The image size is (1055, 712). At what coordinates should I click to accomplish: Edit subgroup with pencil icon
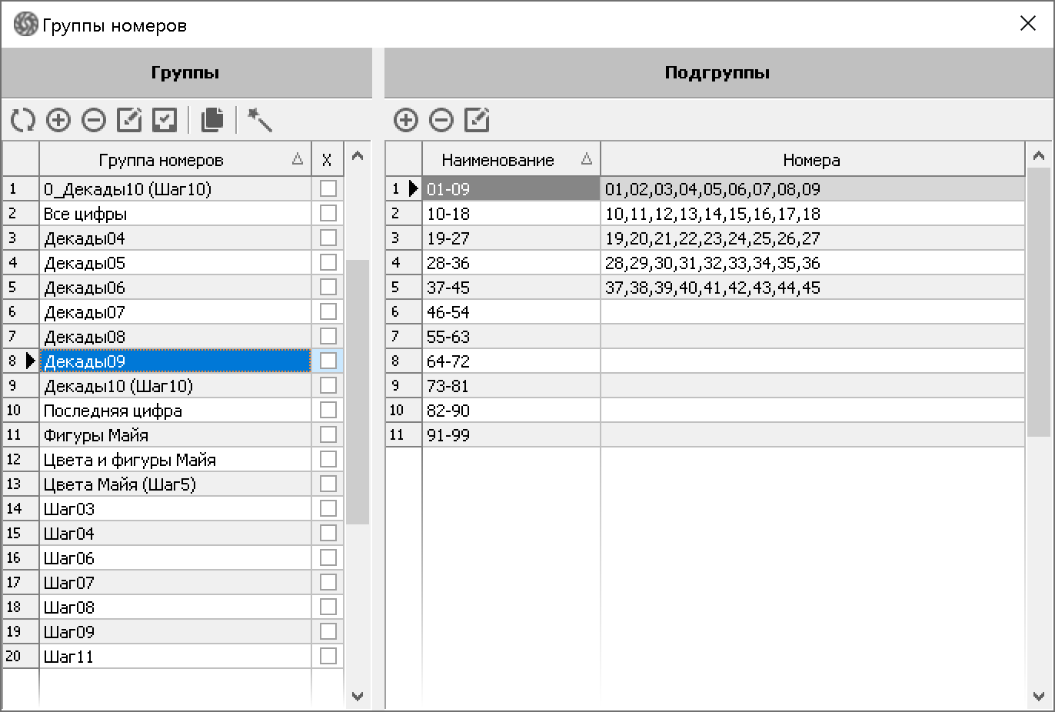tap(477, 120)
